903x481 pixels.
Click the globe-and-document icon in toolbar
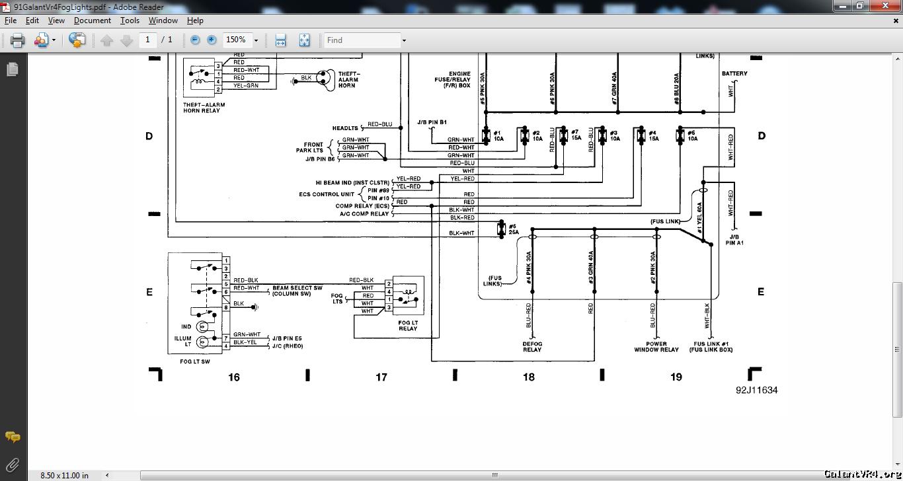[77, 40]
